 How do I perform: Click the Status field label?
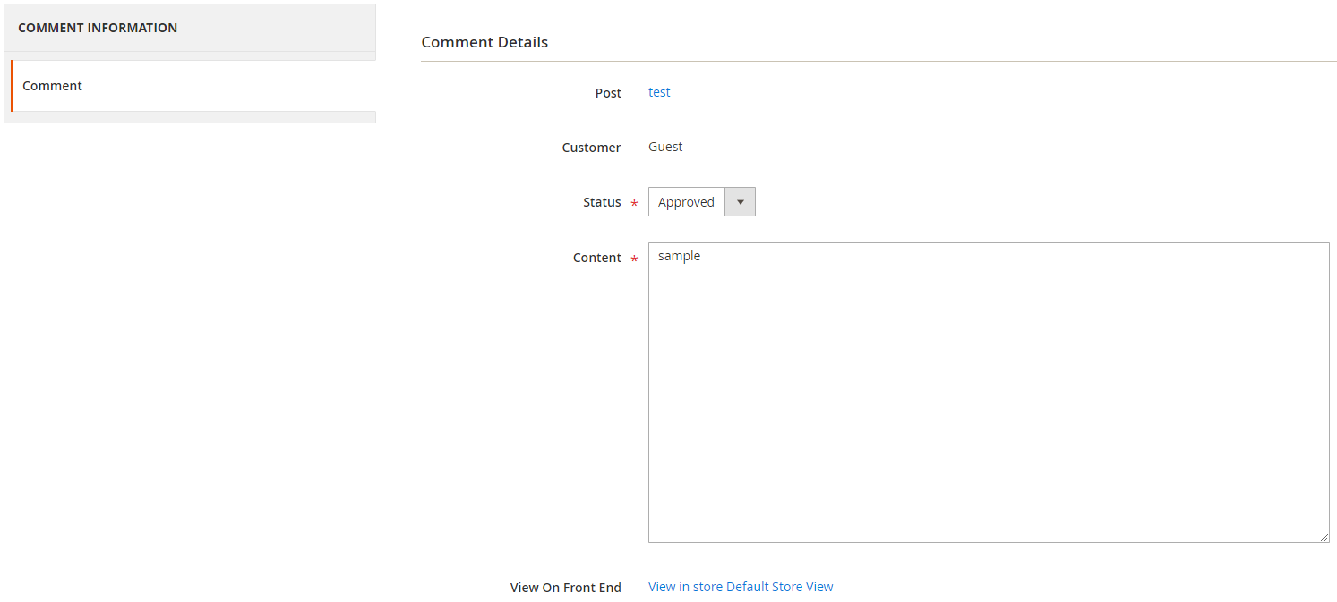pos(602,202)
